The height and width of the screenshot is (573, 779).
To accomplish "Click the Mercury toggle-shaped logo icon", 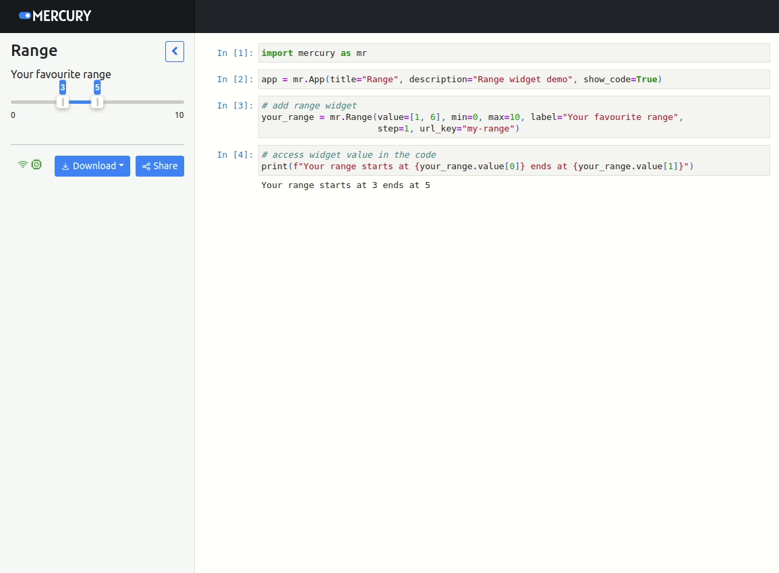I will [x=25, y=16].
